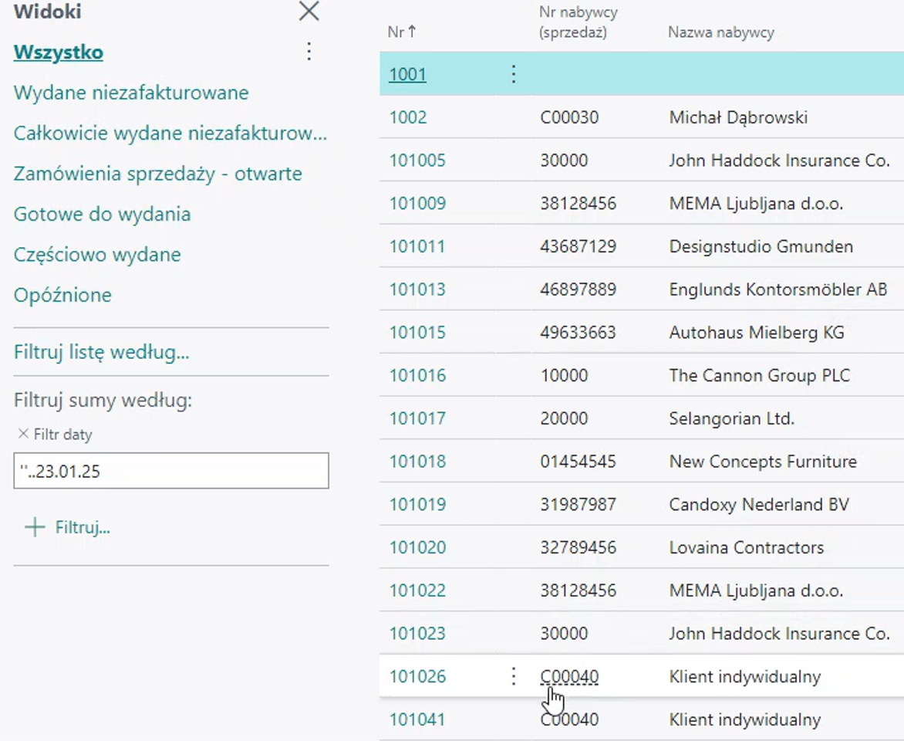
Task: Open sales order 101022
Action: tap(417, 590)
